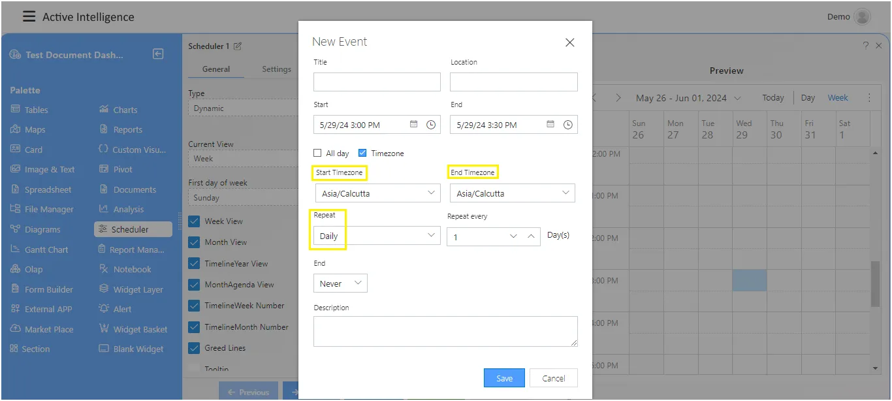The image size is (892, 401).
Task: Select the Gantt Chart palette item
Action: [39, 249]
